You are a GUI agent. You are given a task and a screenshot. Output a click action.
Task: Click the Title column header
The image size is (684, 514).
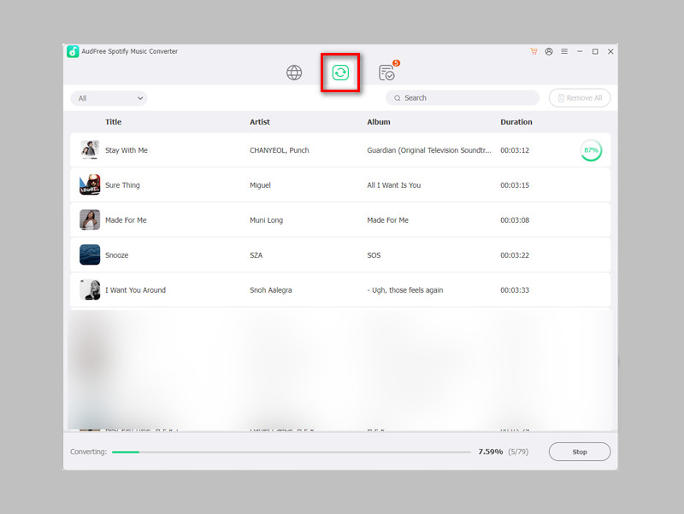(x=114, y=122)
